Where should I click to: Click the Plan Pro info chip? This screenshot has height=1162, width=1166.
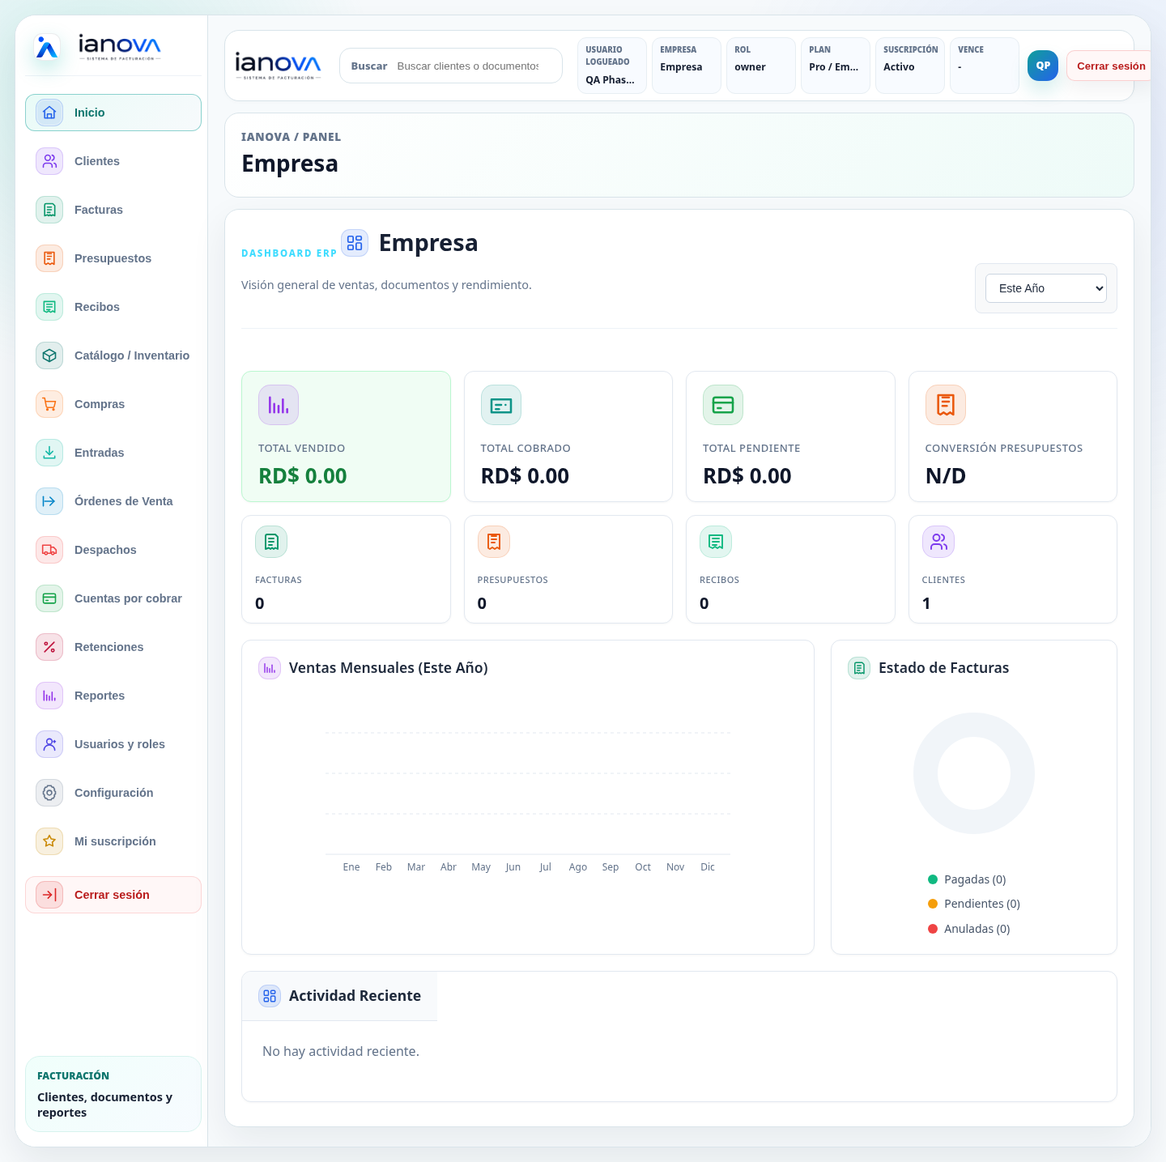click(836, 66)
